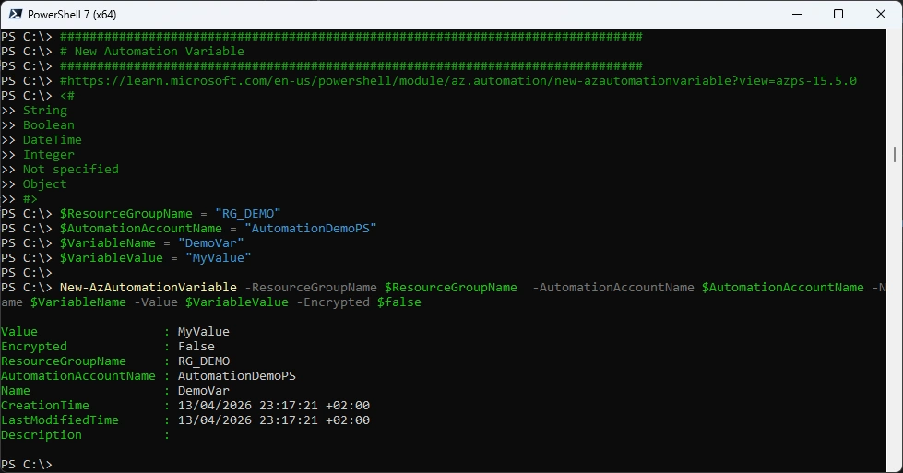The height and width of the screenshot is (473, 903).
Task: Click the vertical scrollbar thumb
Action: (x=896, y=153)
